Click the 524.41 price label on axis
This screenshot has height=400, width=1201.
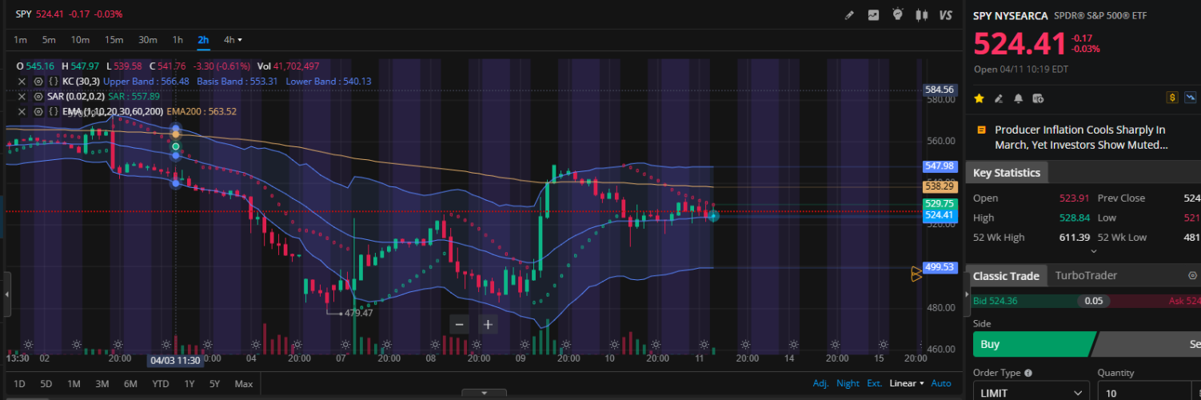click(939, 215)
